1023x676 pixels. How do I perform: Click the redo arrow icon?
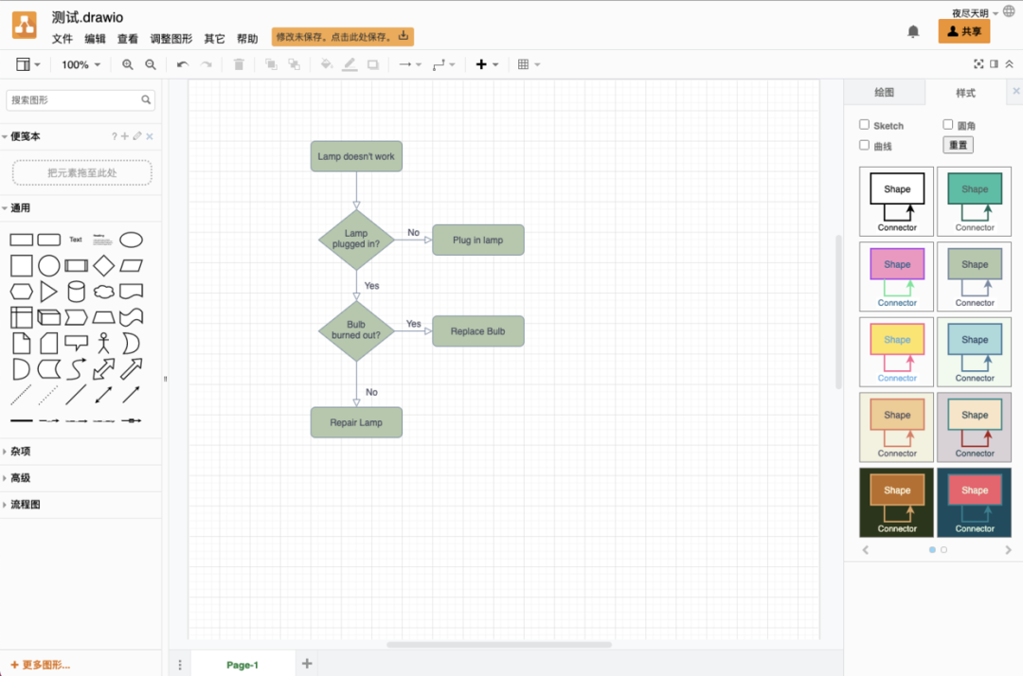click(206, 64)
